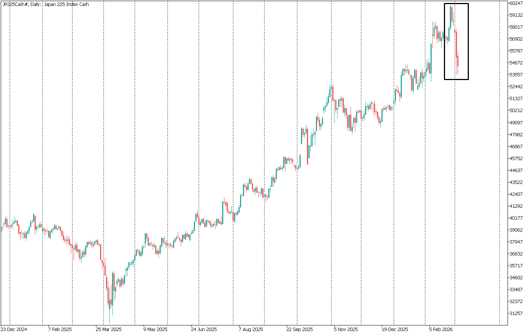
Task: Click the 9 May 2025 date label
Action: pyautogui.click(x=155, y=330)
